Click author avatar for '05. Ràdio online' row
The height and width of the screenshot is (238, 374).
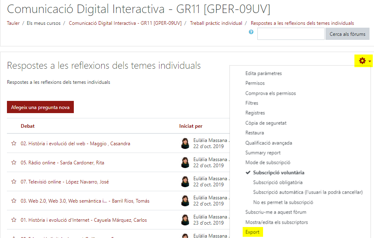[185, 162]
